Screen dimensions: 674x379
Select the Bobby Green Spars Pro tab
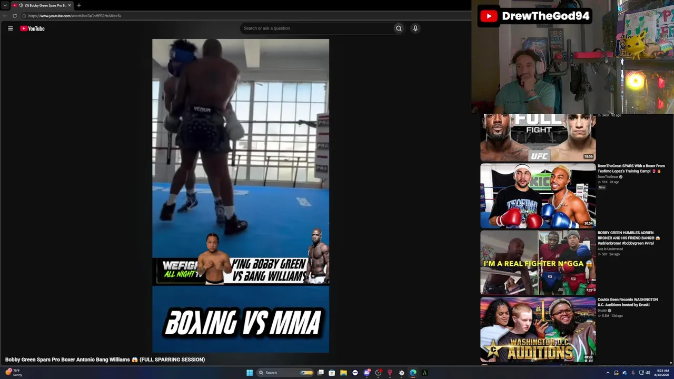42,5
